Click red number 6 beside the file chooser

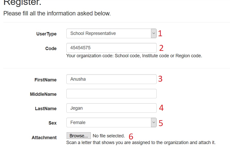point(131,136)
